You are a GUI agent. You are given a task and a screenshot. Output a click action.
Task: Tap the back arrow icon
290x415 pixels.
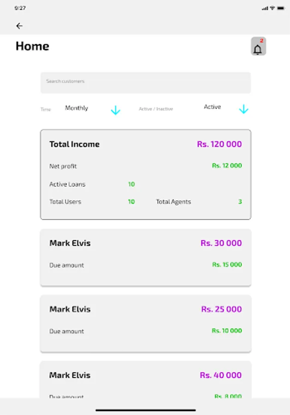click(x=19, y=26)
